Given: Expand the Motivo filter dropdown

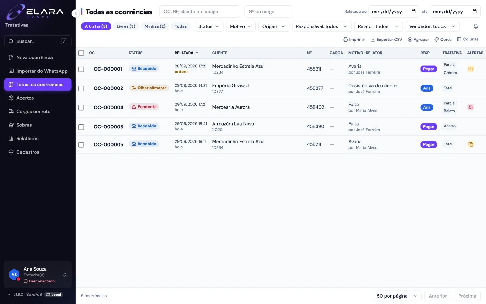Looking at the screenshot, I should click(x=241, y=26).
